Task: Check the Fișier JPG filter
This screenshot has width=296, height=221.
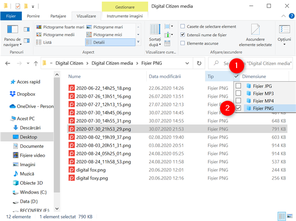Action: (238, 86)
